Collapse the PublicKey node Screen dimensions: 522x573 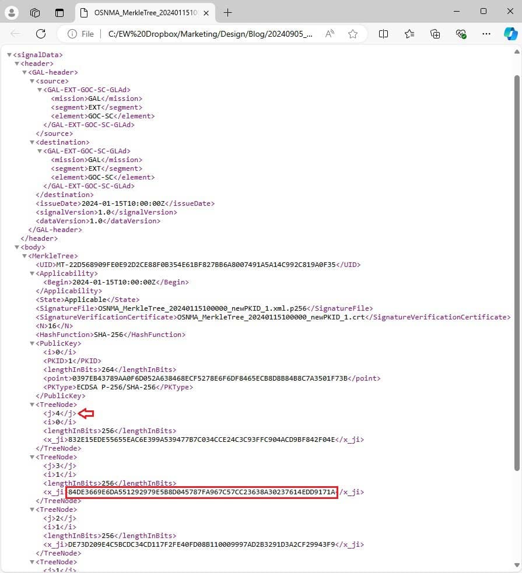click(x=32, y=343)
